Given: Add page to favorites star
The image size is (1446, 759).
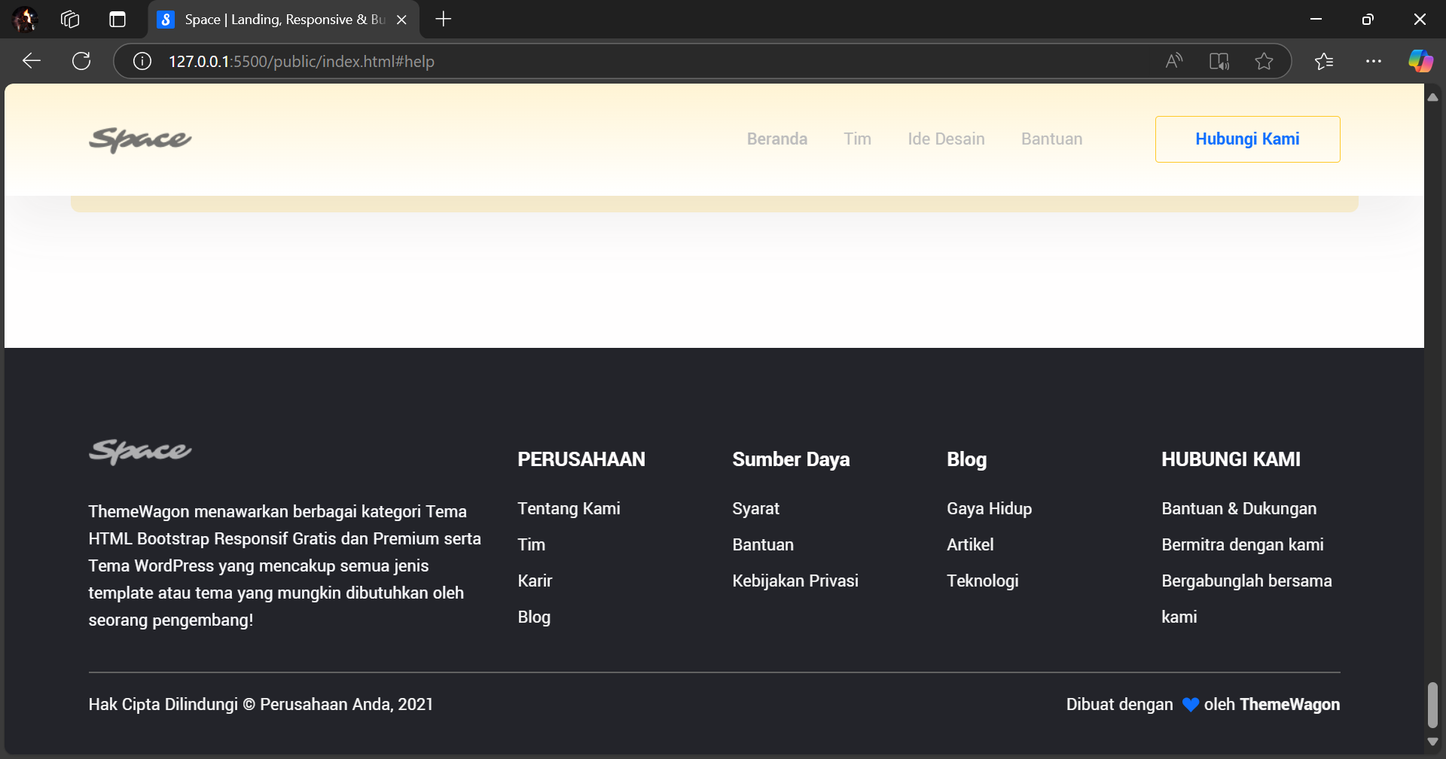Looking at the screenshot, I should point(1264,61).
